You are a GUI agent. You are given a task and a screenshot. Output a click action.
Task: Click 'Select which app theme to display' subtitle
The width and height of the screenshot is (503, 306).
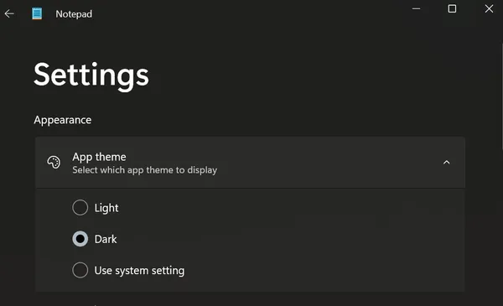point(145,170)
